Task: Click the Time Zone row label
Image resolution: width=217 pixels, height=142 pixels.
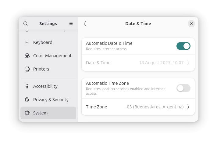Action: tap(96, 107)
